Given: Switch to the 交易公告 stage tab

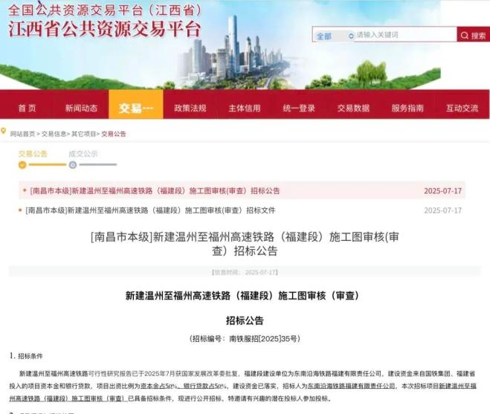Looking at the screenshot, I should (33, 154).
